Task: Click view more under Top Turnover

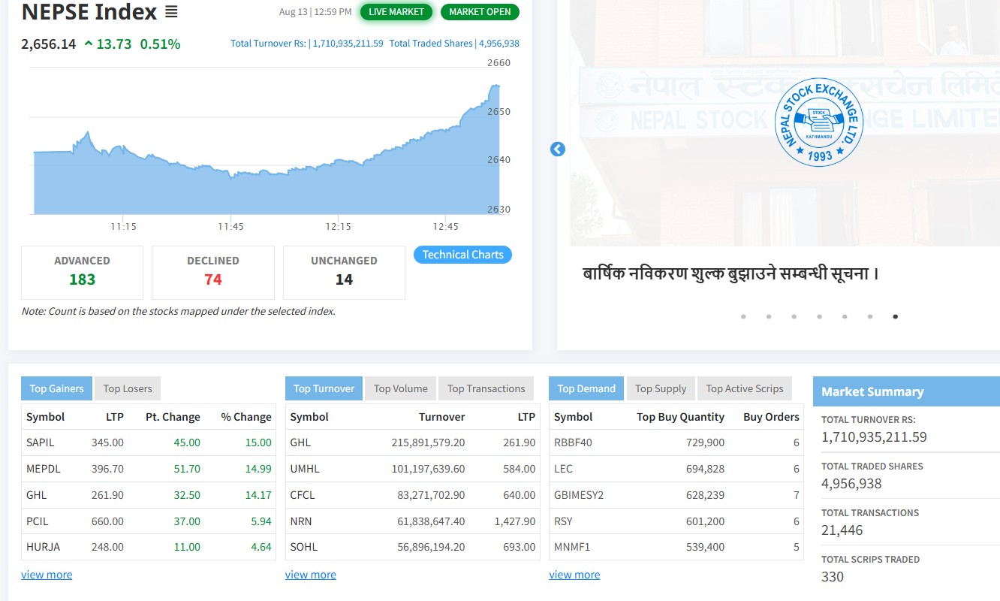Action: (311, 575)
